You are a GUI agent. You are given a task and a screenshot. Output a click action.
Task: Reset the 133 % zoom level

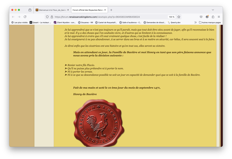(x=172, y=17)
